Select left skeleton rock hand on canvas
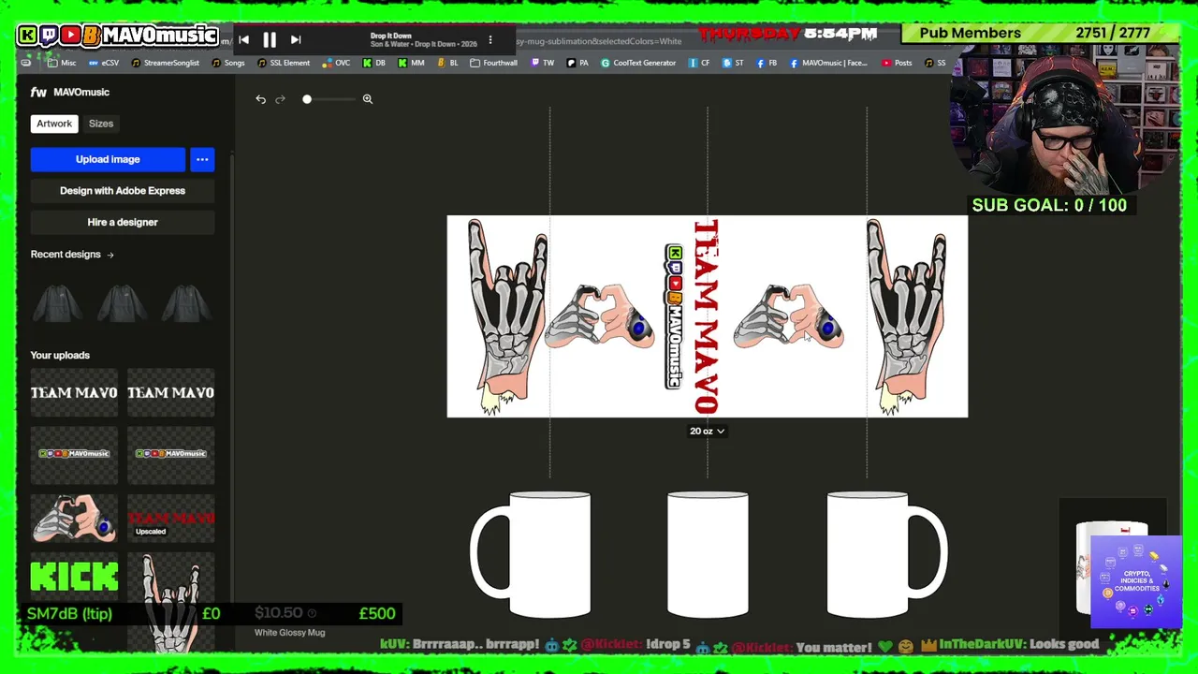This screenshot has height=674, width=1198. click(507, 316)
